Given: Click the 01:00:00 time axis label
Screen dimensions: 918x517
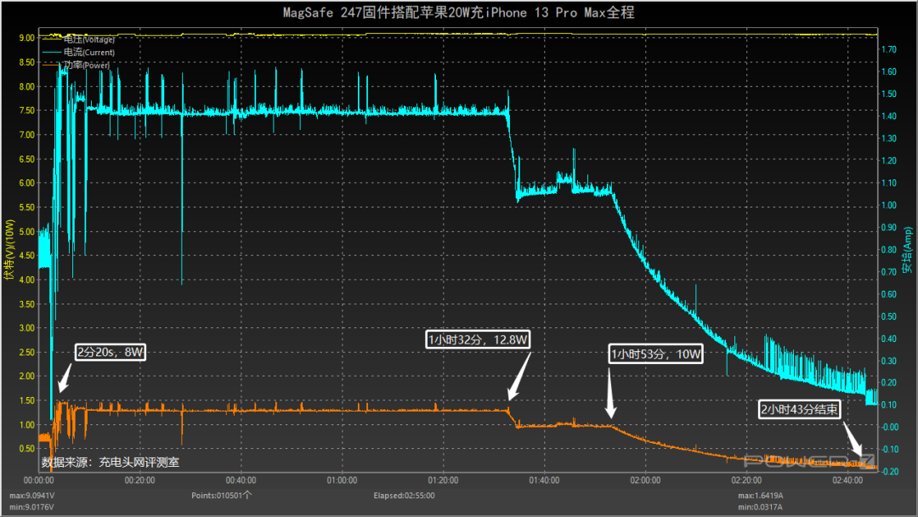Looking at the screenshot, I should point(342,480).
